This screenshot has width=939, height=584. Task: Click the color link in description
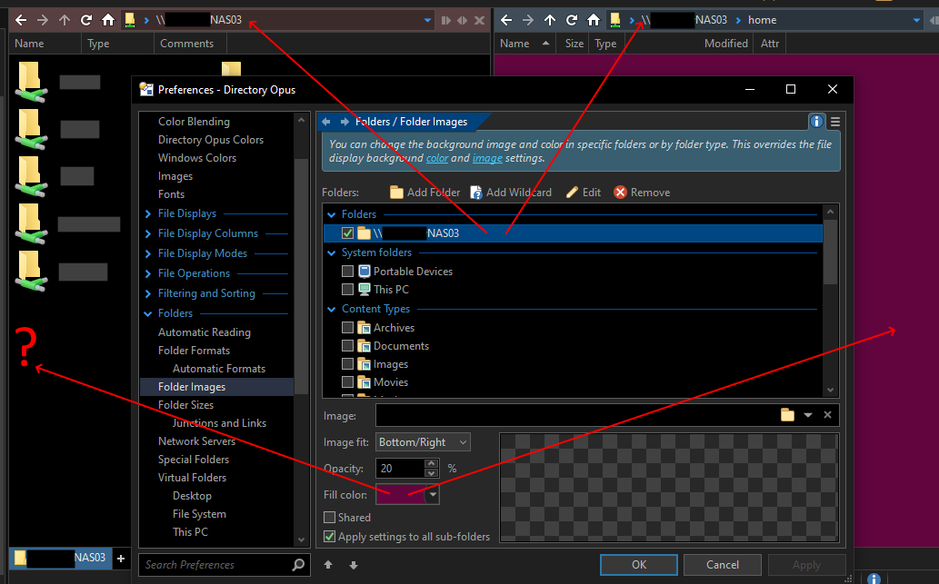tap(436, 158)
